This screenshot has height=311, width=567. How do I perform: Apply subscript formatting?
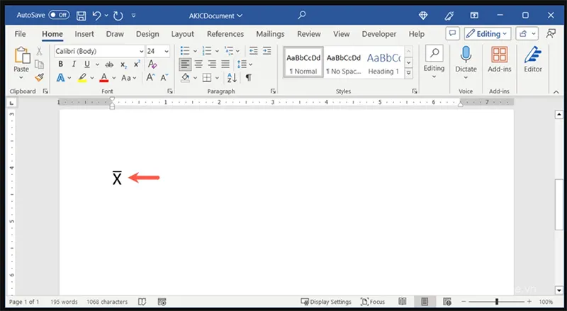(x=123, y=64)
